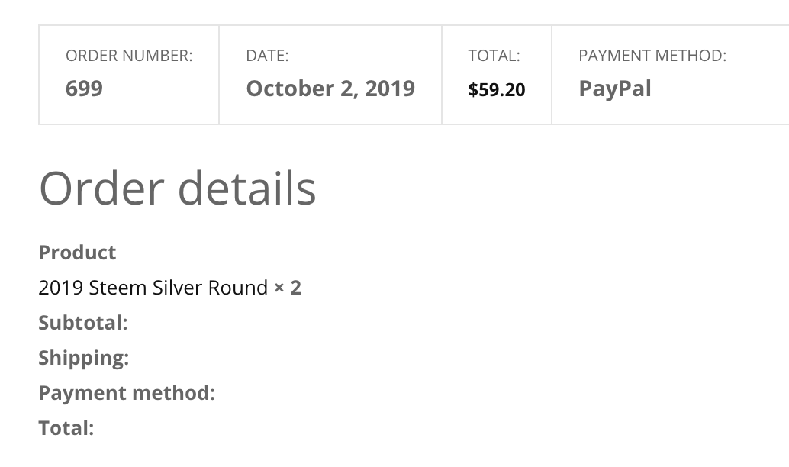
Task: Click the ORDER NUMBER label
Action: pyautogui.click(x=129, y=56)
